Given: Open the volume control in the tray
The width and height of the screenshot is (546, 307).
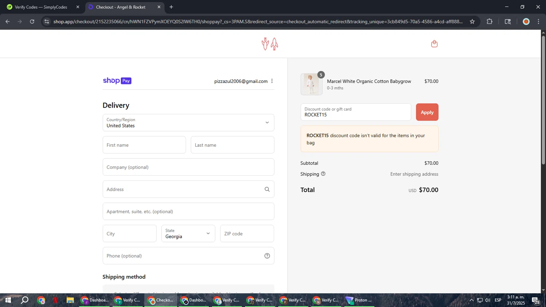Looking at the screenshot, I should (x=488, y=300).
